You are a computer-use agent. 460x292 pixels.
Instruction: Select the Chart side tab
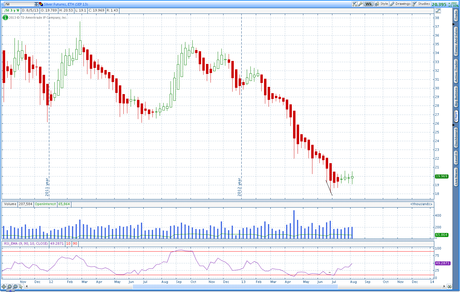pyautogui.click(x=456, y=116)
